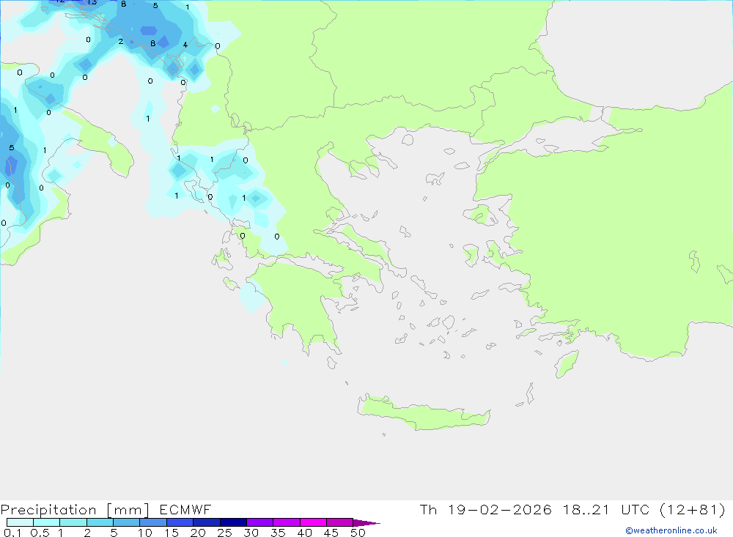The image size is (733, 537).
Task: Click the 20–25 mm legend swatch
Action: pos(206,522)
